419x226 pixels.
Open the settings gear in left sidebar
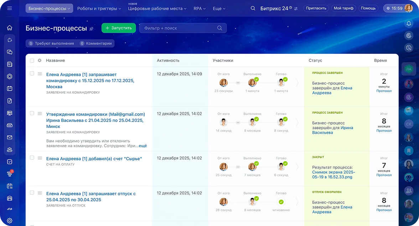tap(10, 221)
